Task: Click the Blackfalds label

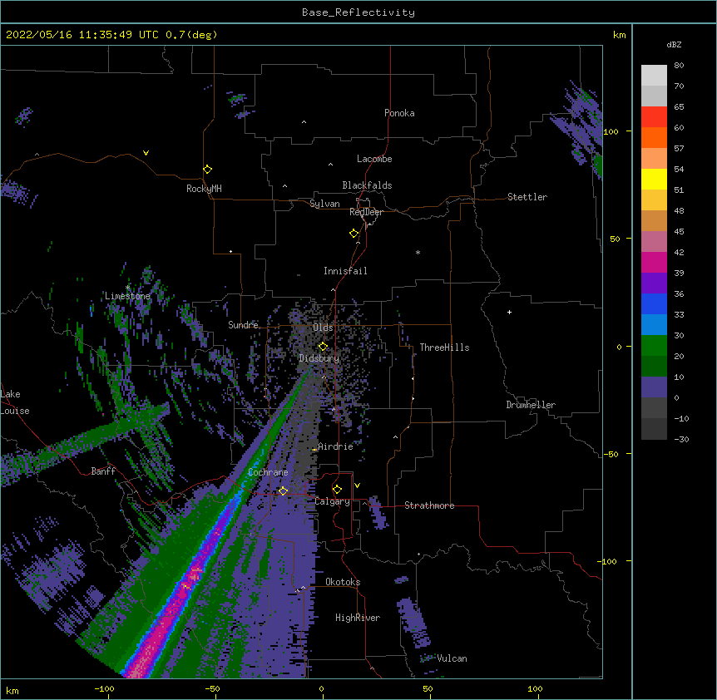Action: point(367,185)
